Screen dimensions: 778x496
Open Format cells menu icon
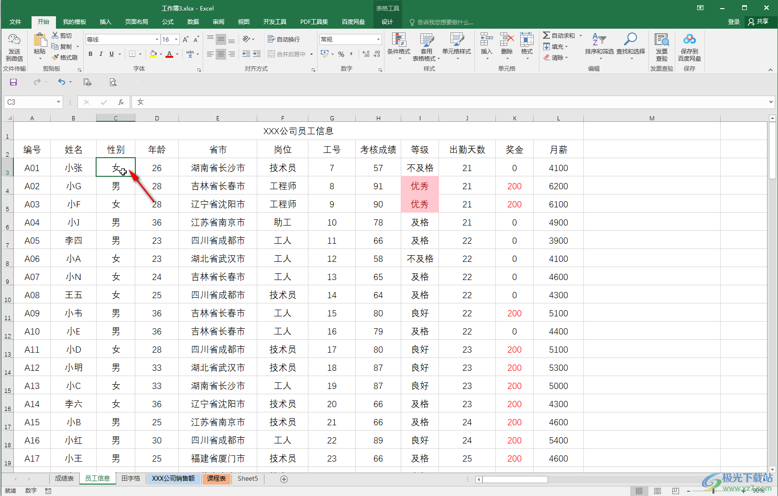pyautogui.click(x=527, y=40)
